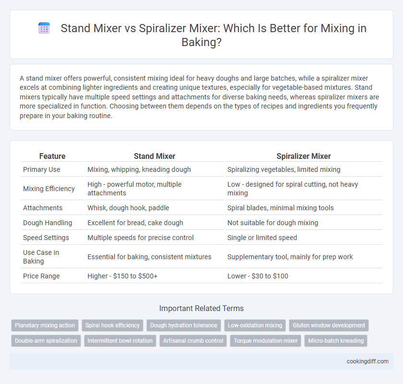Select the Spiral hook efficiency tag
The width and height of the screenshot is (403, 384).
(x=112, y=325)
